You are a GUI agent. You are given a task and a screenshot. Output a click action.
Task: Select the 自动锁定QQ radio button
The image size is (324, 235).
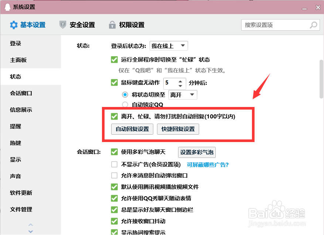pyautogui.click(x=125, y=104)
